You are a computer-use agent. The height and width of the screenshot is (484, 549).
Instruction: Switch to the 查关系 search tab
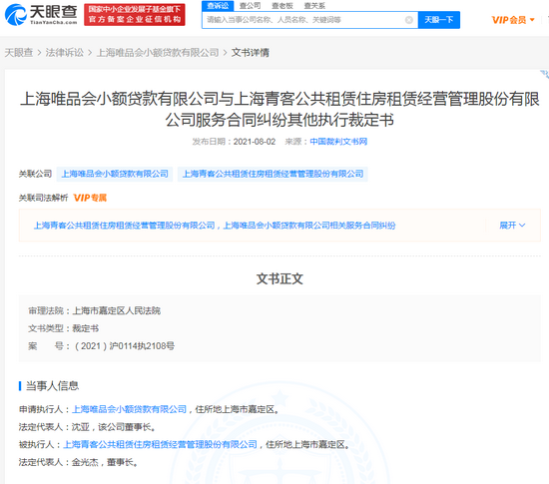314,6
